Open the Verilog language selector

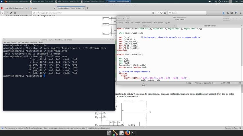click(189, 83)
